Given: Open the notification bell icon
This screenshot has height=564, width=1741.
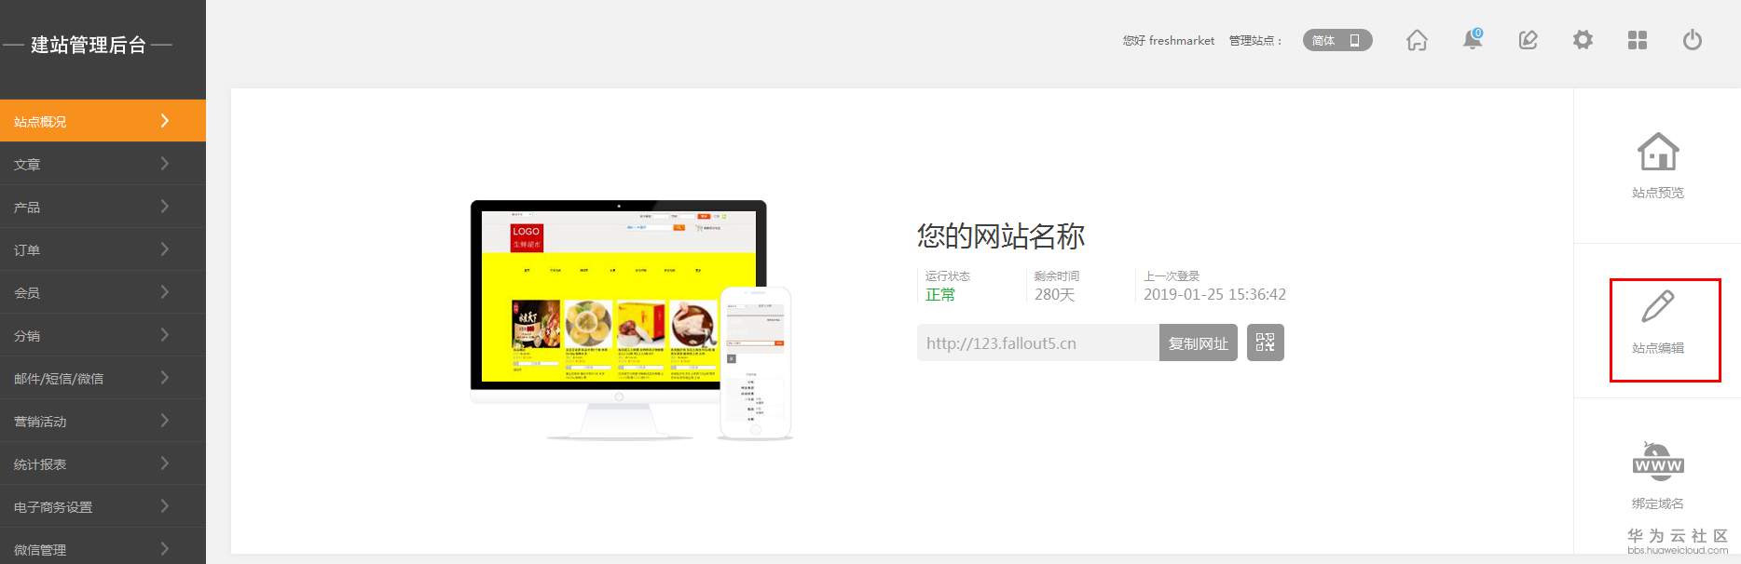Looking at the screenshot, I should coord(1473,39).
